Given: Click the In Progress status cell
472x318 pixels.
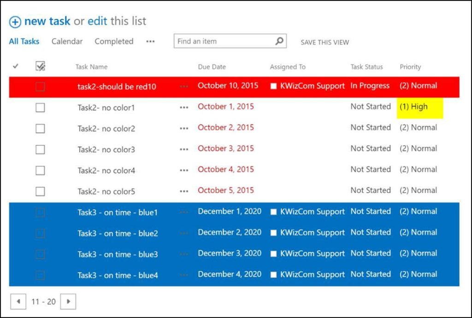Looking at the screenshot, I should (370, 86).
